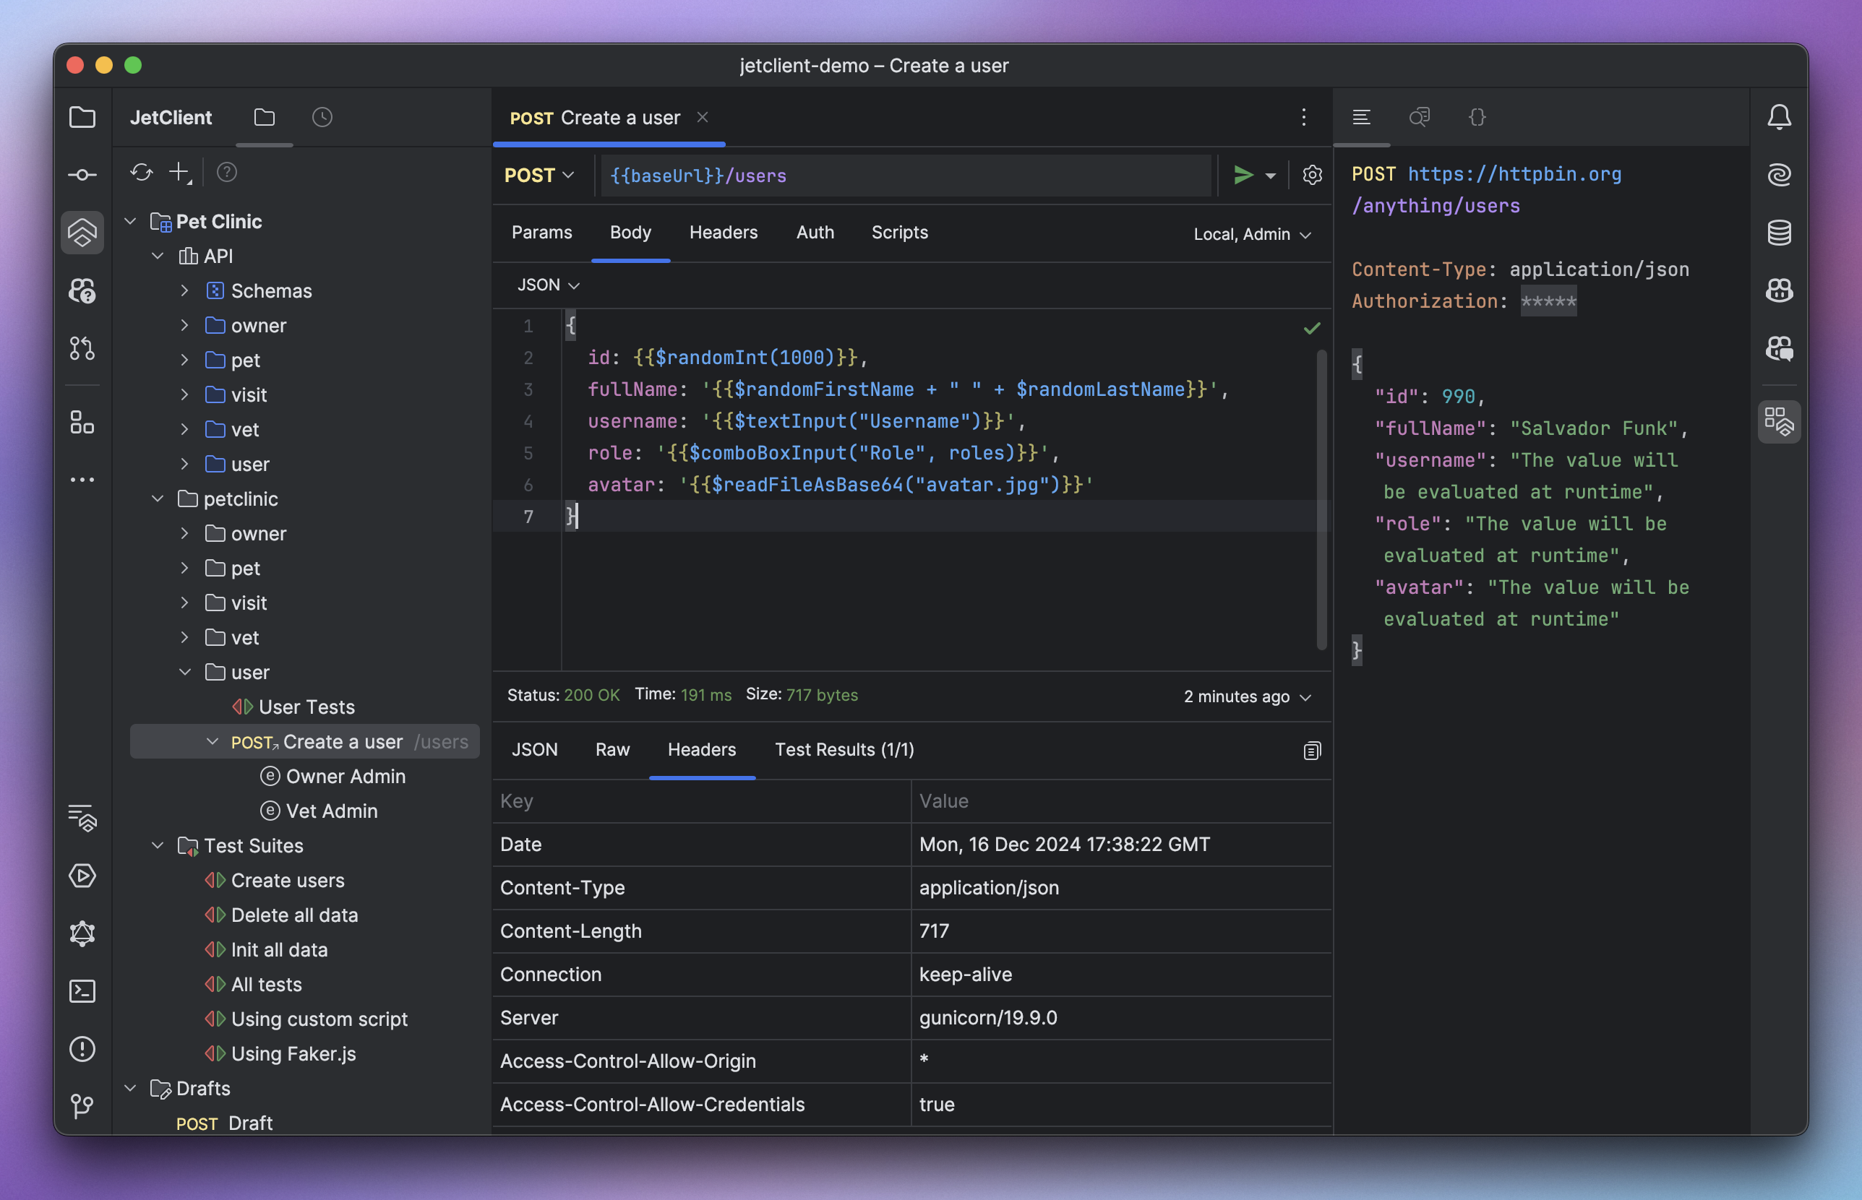
Task: Open the 2 minutes ago history dropdown
Action: 1247,696
